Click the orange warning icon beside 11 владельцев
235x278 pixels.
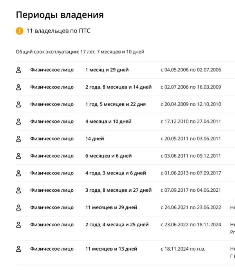pos(19,31)
